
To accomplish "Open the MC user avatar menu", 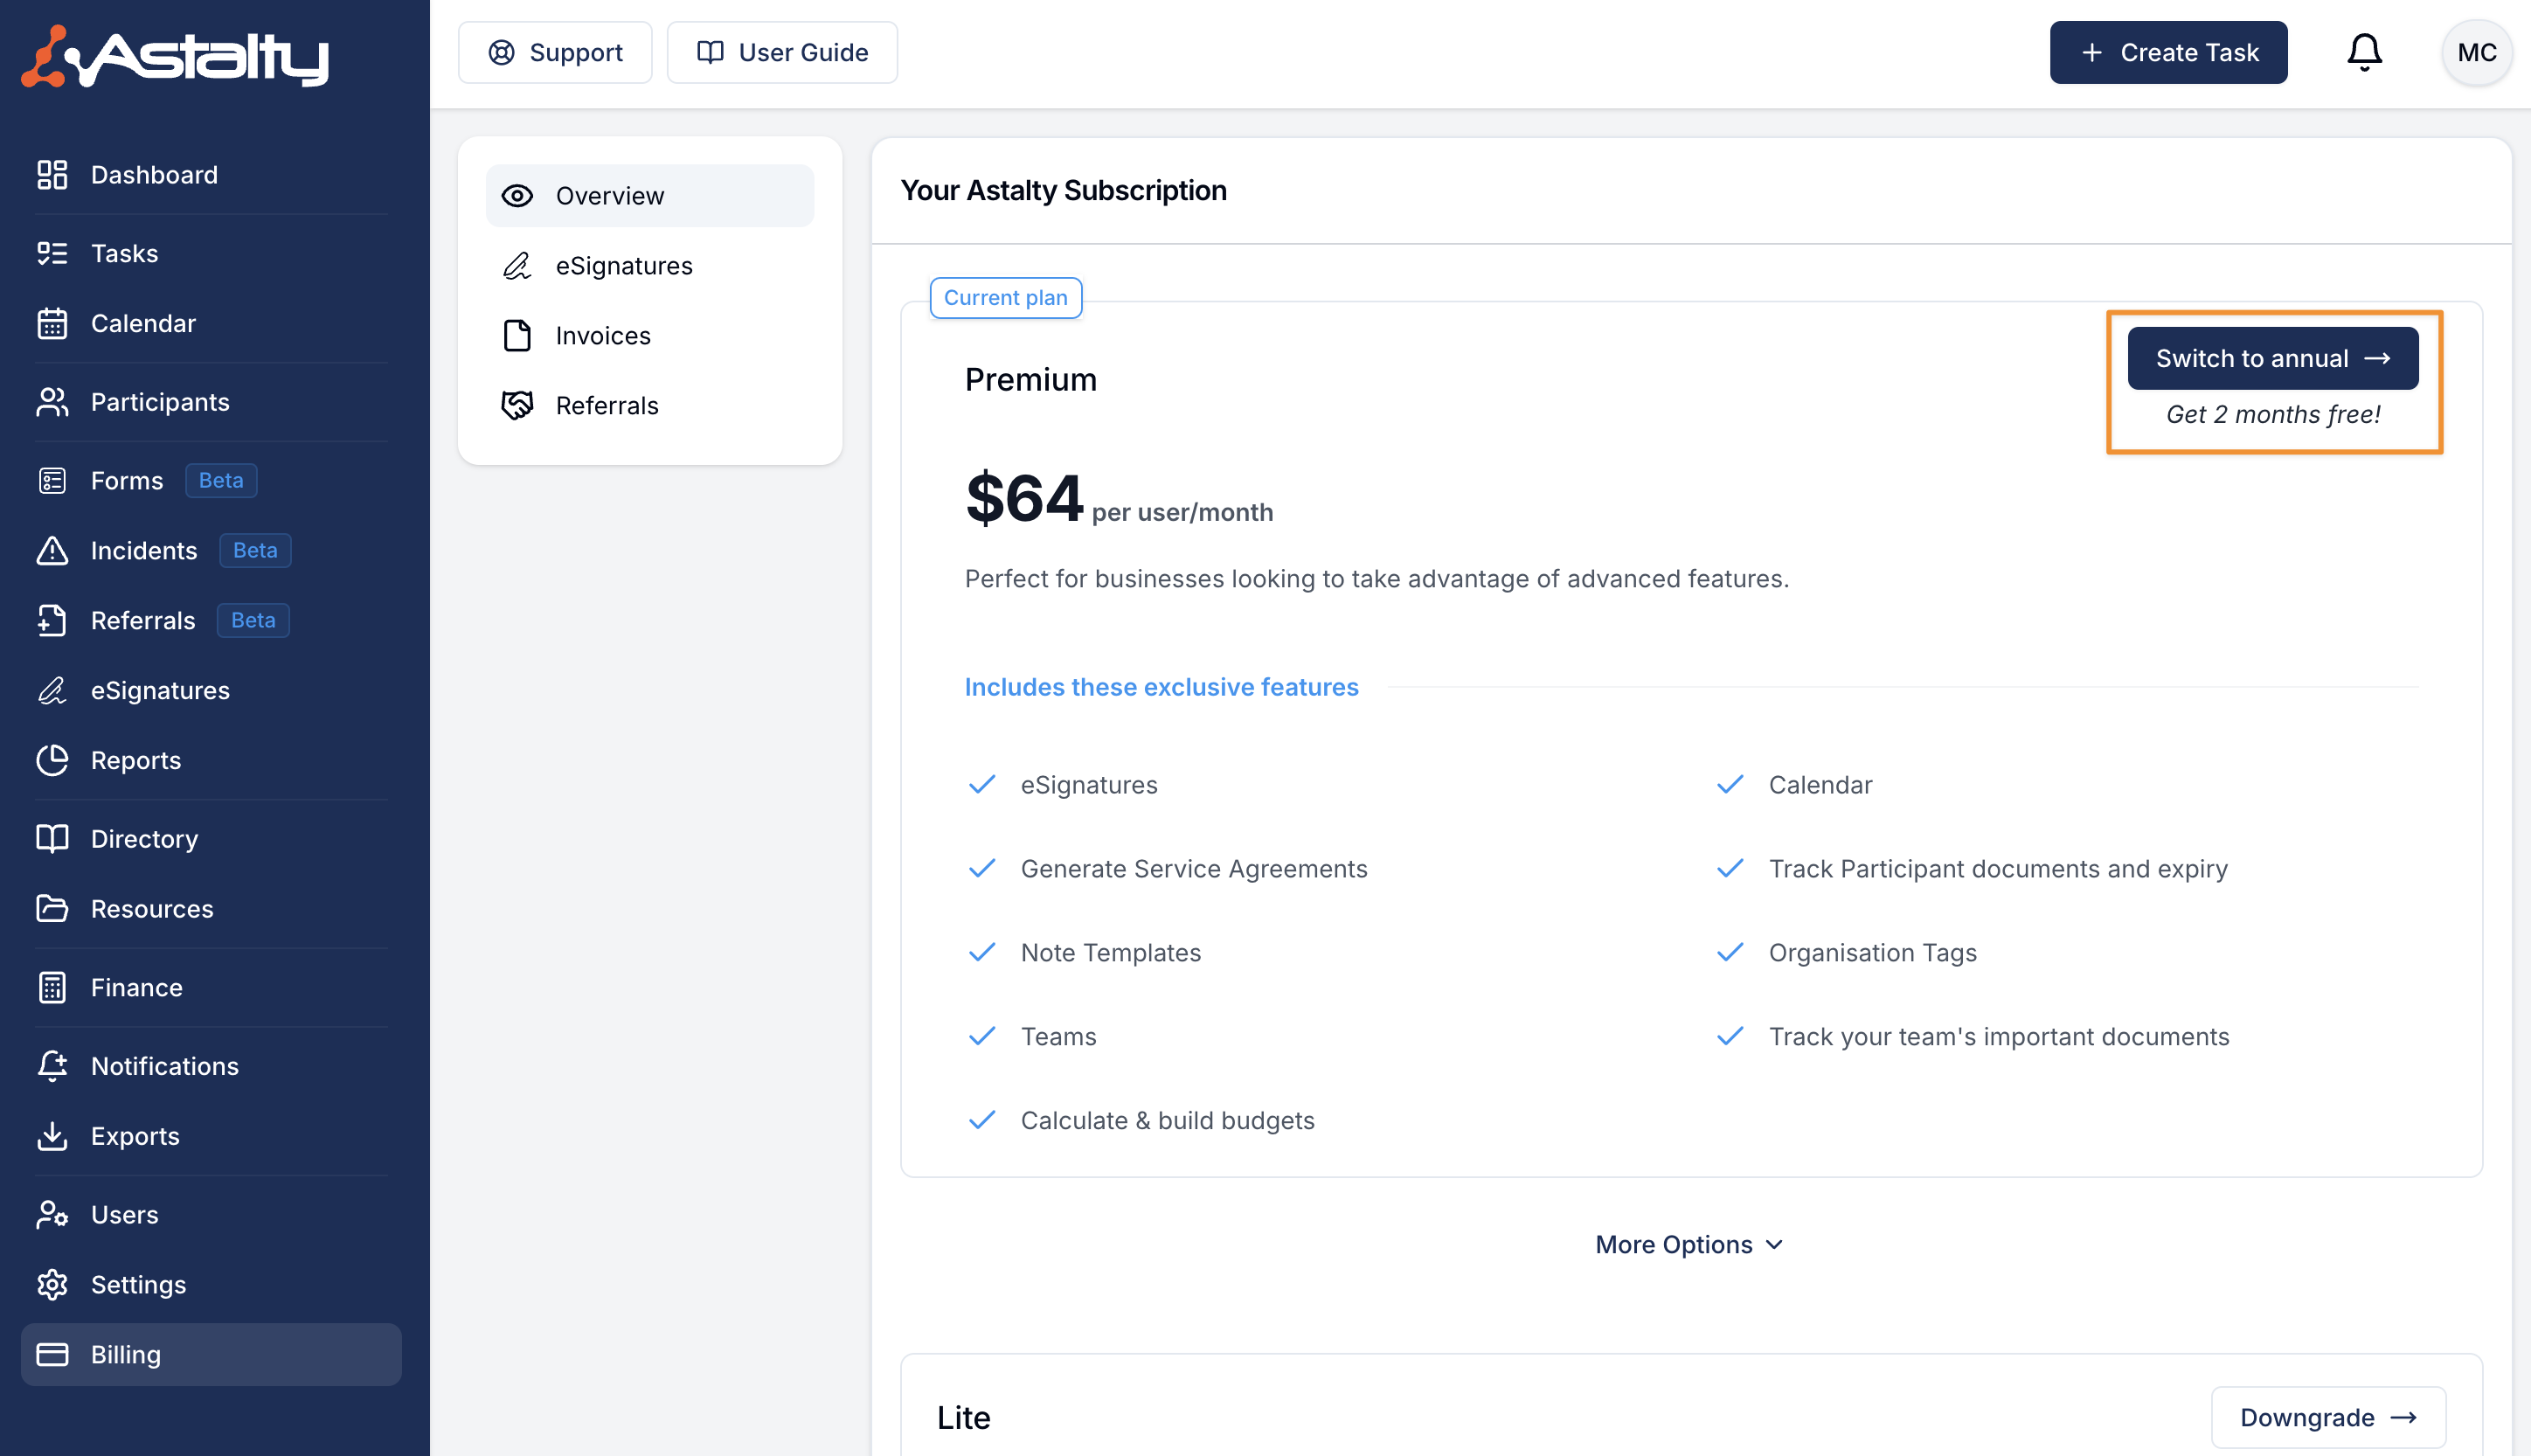I will click(2475, 52).
